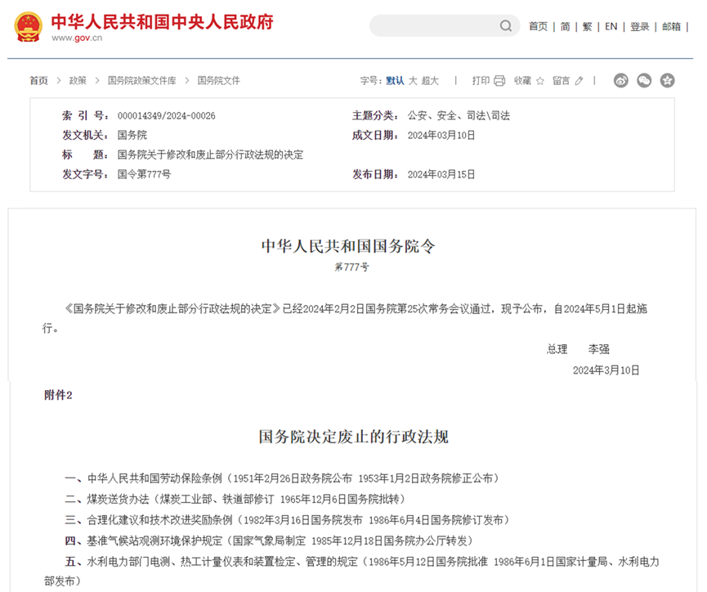Switch to simplified Chinese 简
Viewport: 707px width, 592px height.
click(565, 27)
